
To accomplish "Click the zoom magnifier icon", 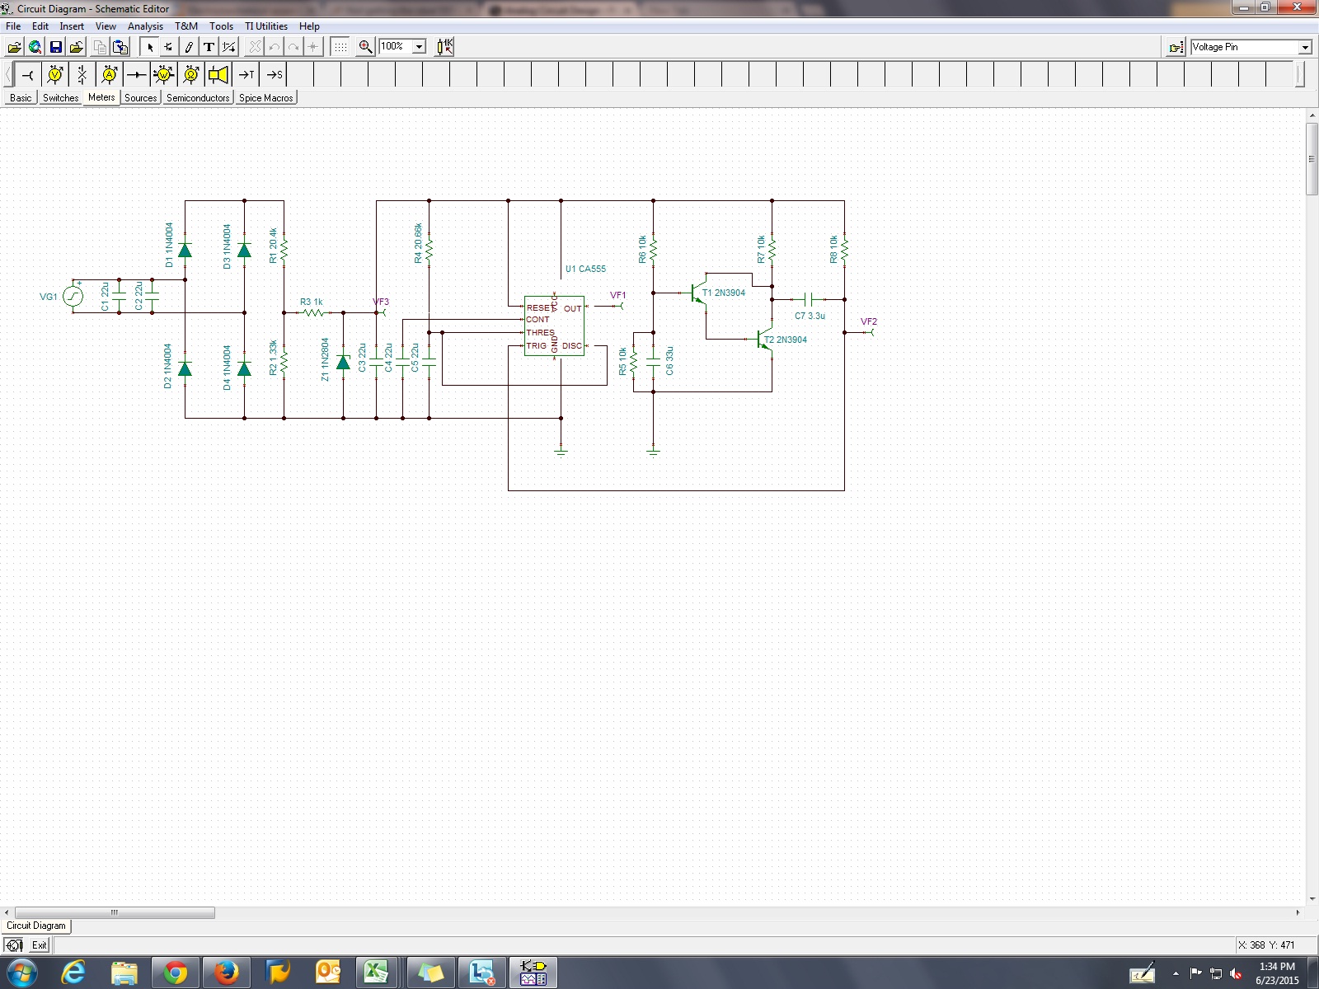I will pos(365,47).
